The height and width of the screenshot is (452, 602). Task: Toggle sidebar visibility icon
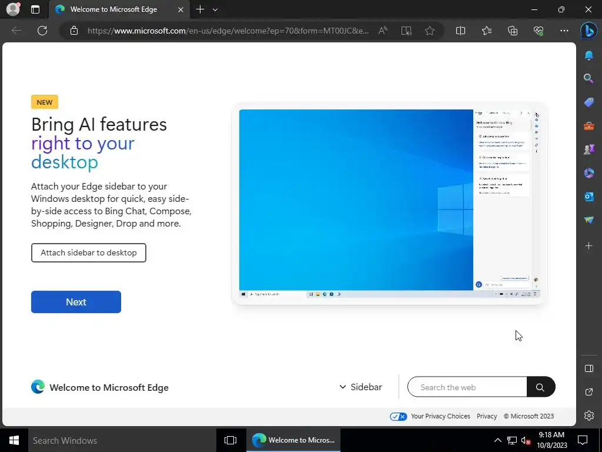pos(589,368)
